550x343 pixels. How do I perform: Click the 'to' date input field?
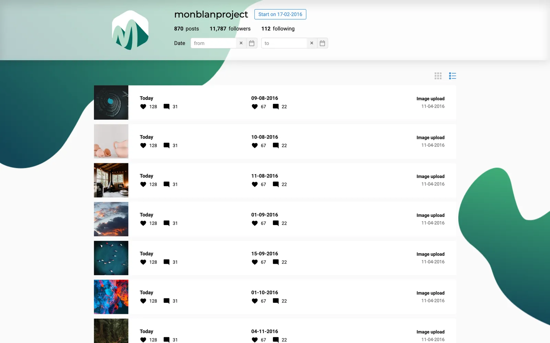point(284,43)
